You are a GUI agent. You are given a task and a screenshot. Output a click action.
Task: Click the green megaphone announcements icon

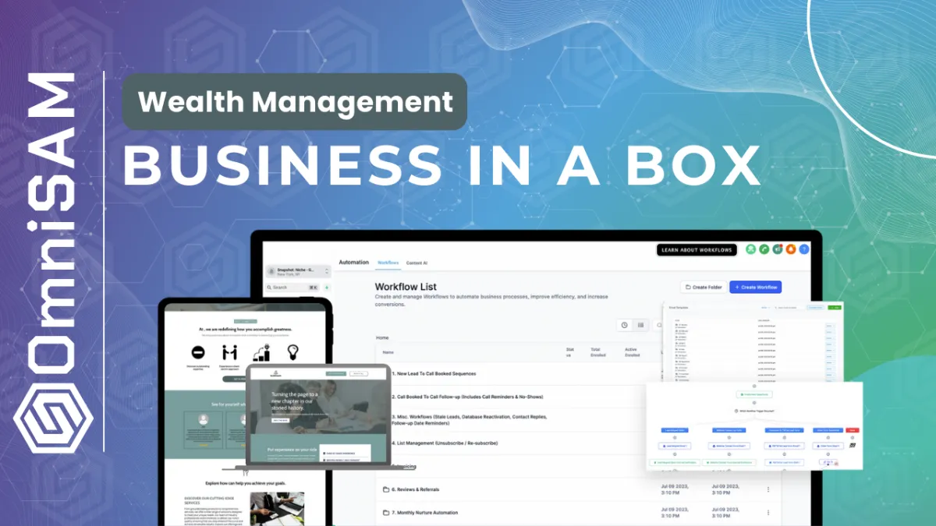778,249
